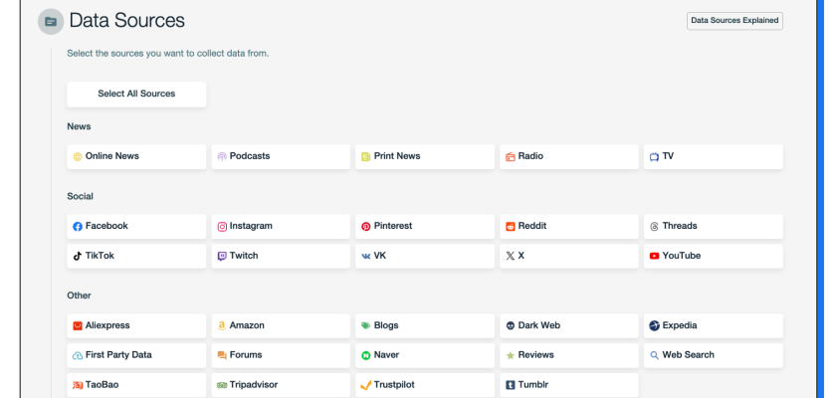The width and height of the screenshot is (836, 398).
Task: Click the Trustpilot checkmark icon
Action: tap(365, 385)
